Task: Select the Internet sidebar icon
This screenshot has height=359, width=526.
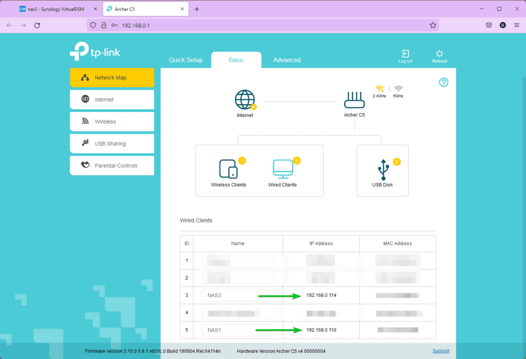Action: (x=111, y=99)
